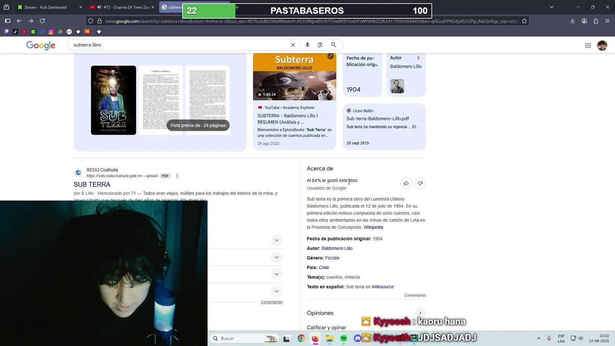Click Comentarios under the knowledge panel
The height and width of the screenshot is (346, 615).
415,296
